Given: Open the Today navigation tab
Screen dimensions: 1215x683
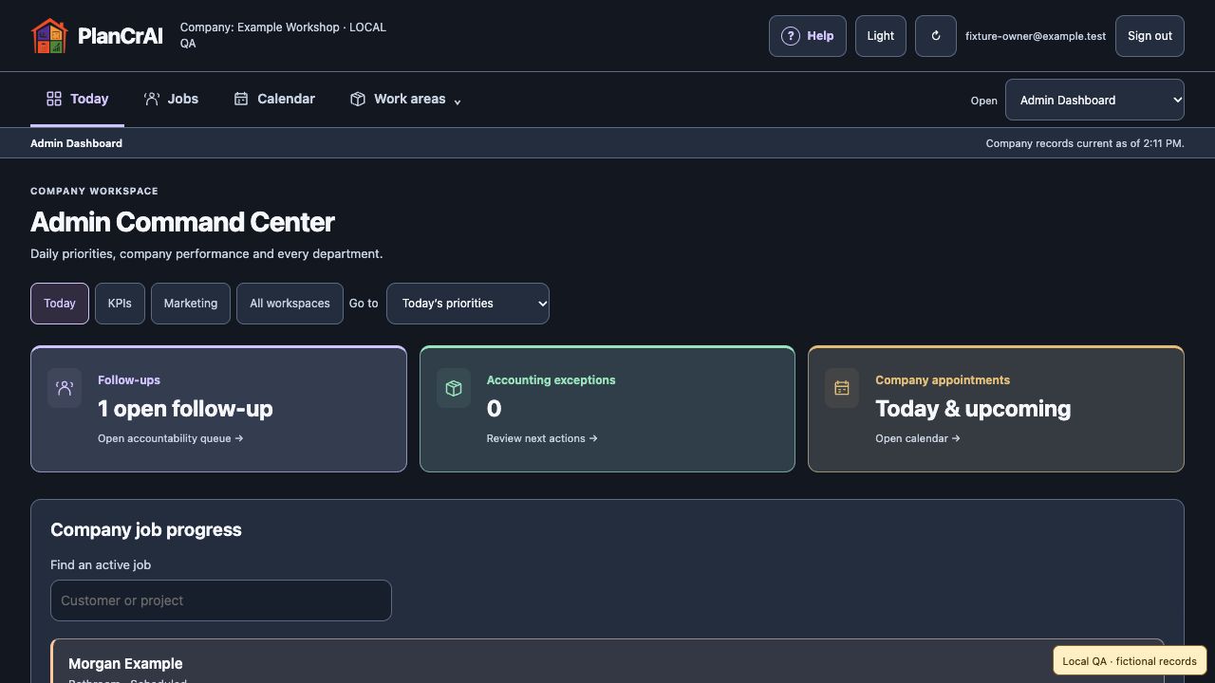Looking at the screenshot, I should tap(77, 99).
